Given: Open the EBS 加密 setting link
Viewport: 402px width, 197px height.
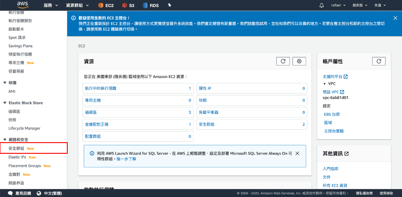Looking at the screenshot, I should click(332, 115).
